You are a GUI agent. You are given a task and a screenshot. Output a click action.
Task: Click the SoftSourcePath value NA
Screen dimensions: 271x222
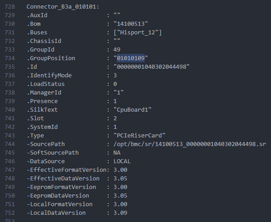117,153
